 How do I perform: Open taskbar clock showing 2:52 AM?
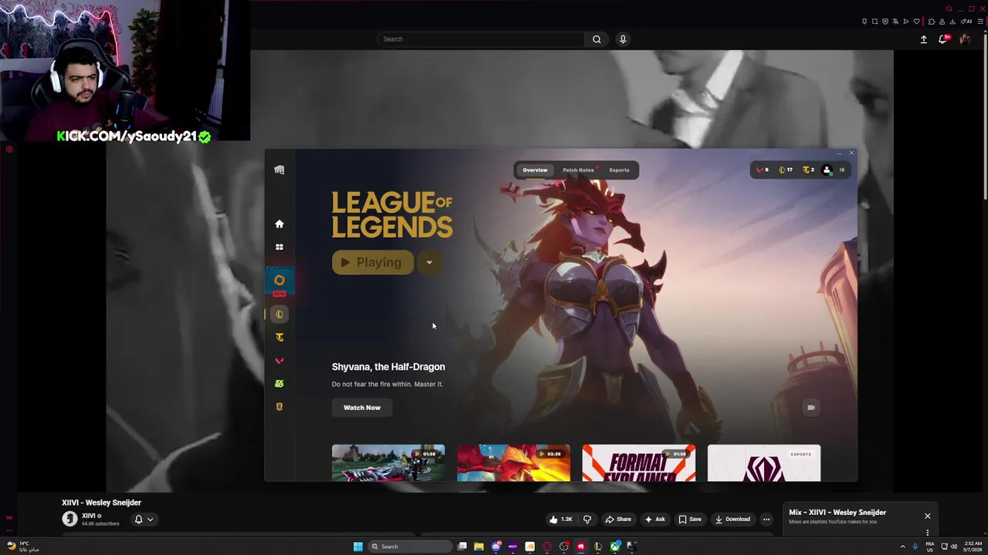(973, 547)
